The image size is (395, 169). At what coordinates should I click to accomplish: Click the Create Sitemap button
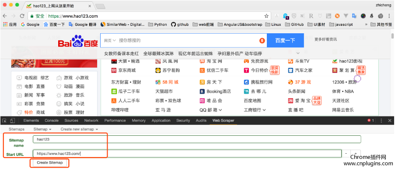[49, 163]
